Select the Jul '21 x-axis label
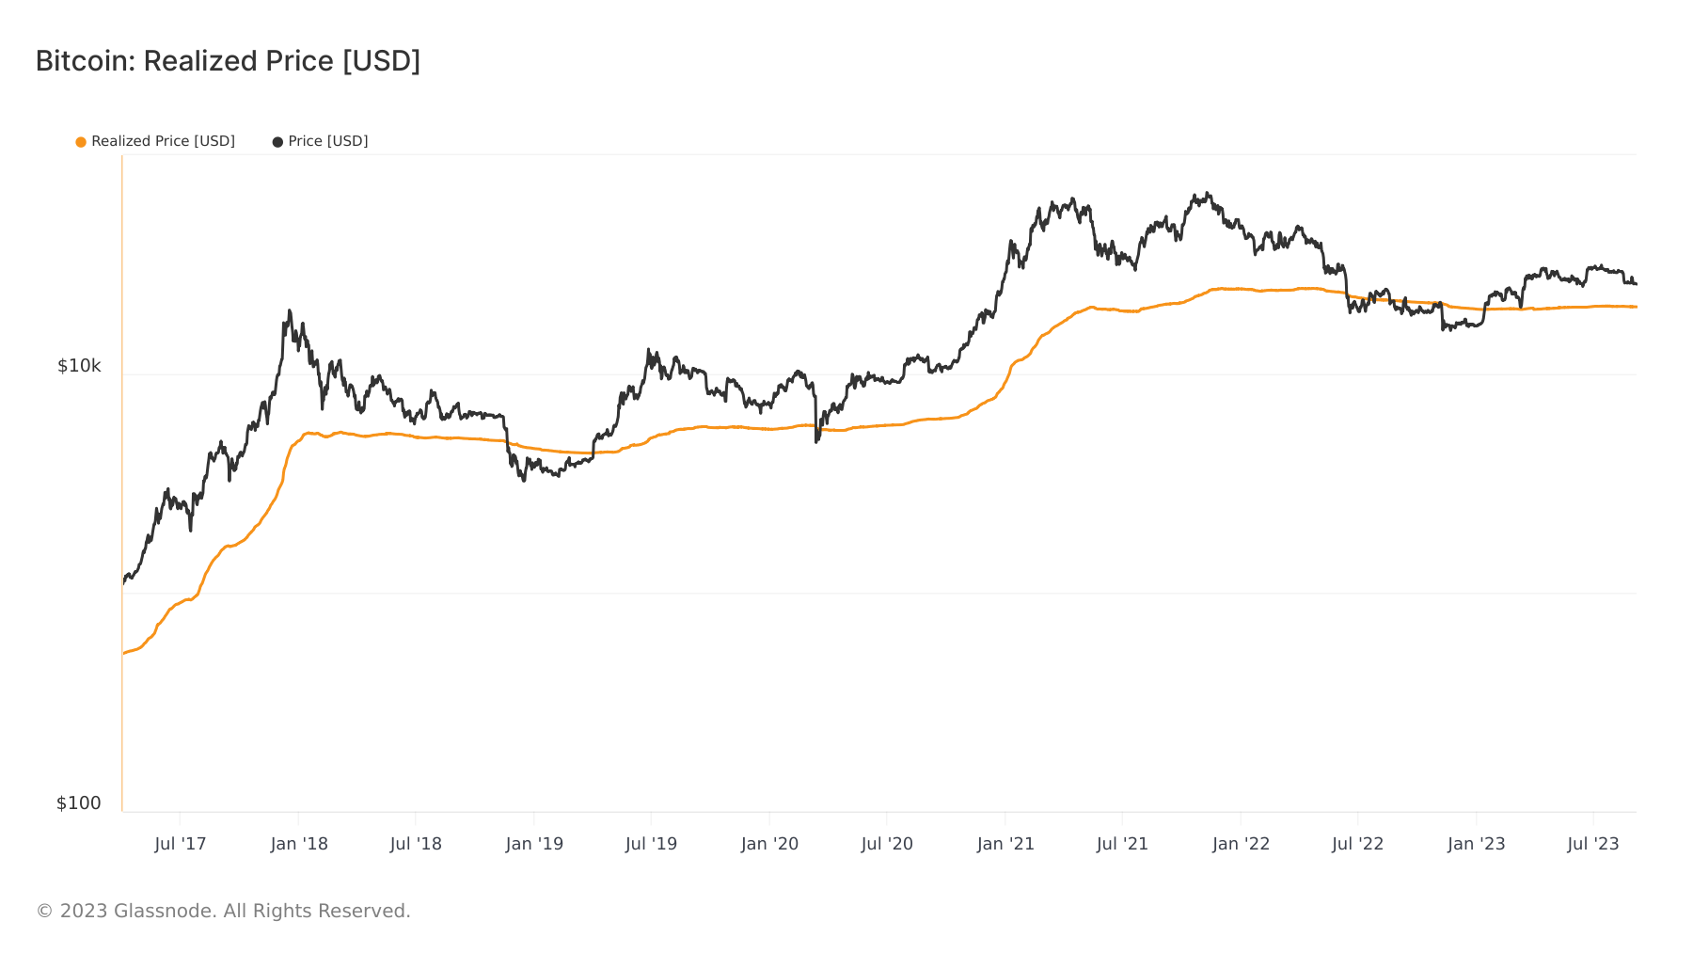This screenshot has height=953, width=1693. point(1122,844)
